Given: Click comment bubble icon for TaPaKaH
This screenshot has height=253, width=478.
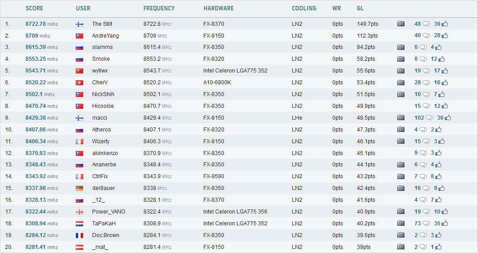Looking at the screenshot, I should 426,224.
